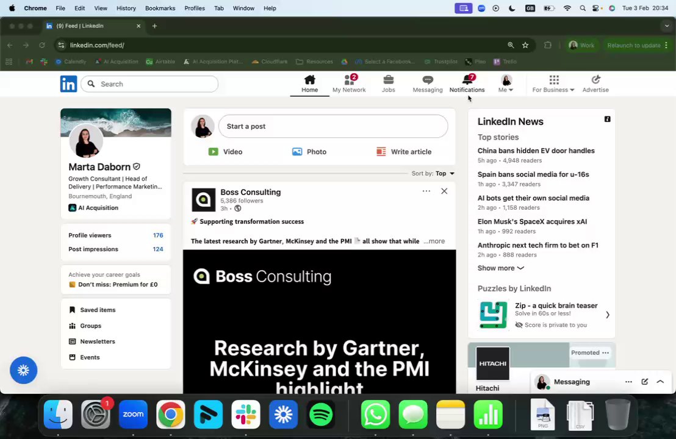The image size is (676, 439).
Task: Reload the page in Chrome
Action: tap(42, 45)
